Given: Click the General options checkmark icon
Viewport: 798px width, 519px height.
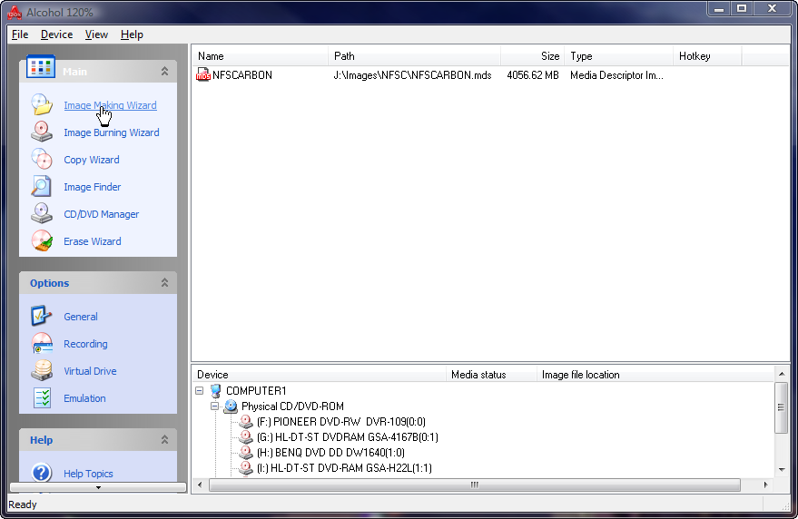Looking at the screenshot, I should point(42,316).
